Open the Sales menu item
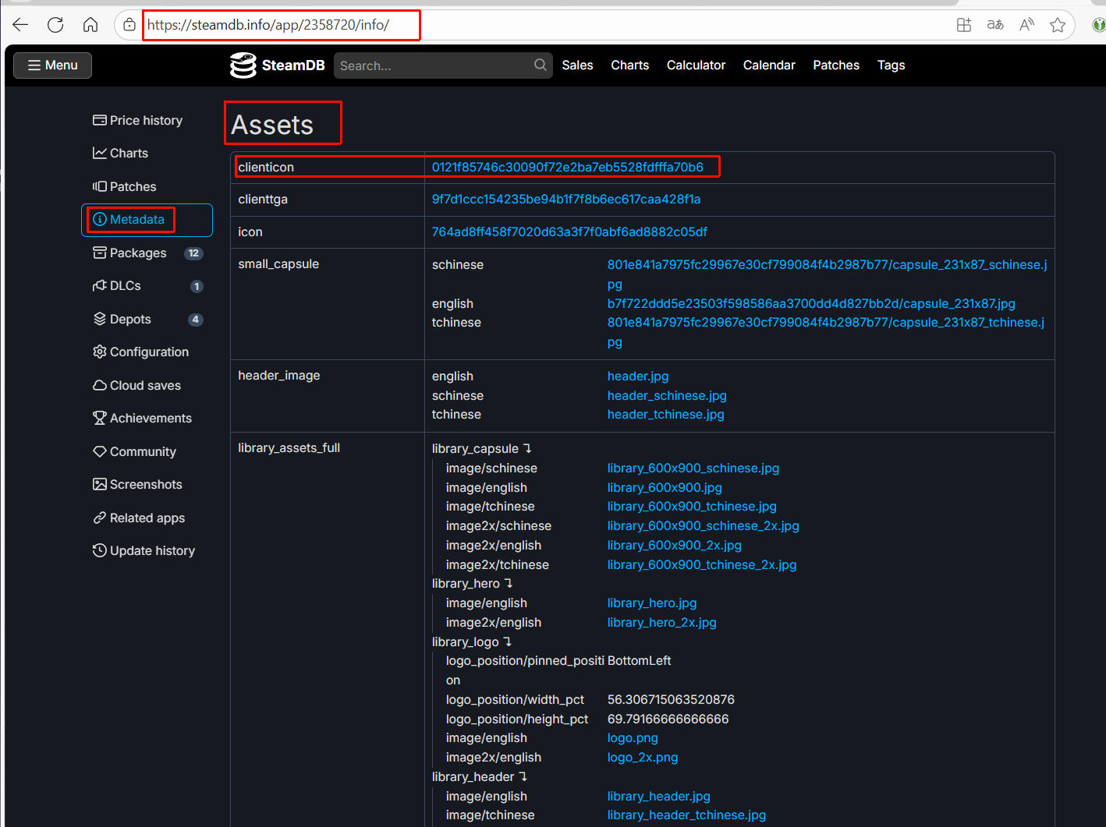The height and width of the screenshot is (827, 1106). tap(577, 65)
